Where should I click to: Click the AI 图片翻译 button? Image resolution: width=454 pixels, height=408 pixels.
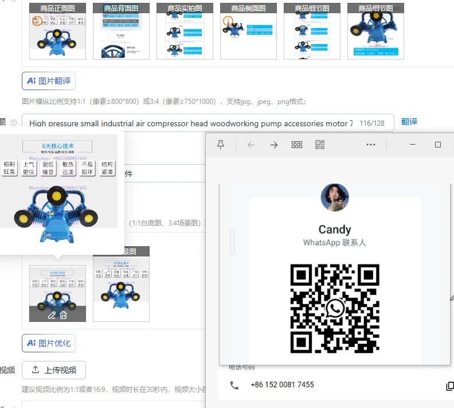pos(49,81)
